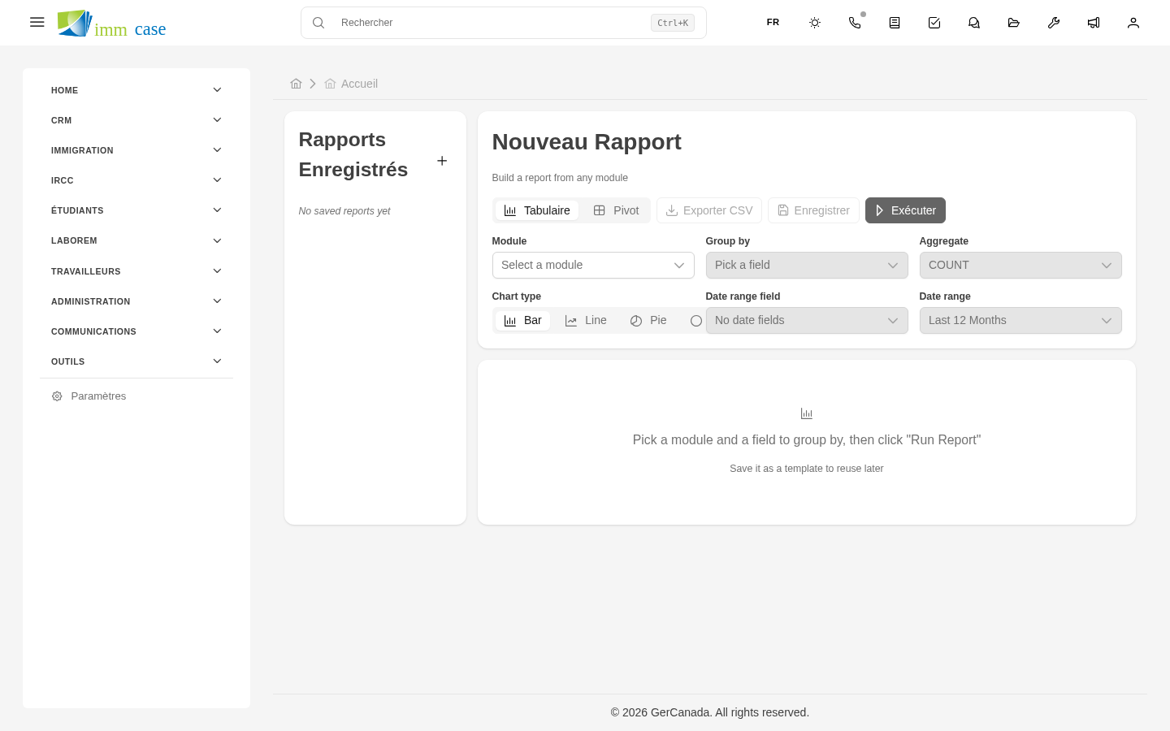Choose the partly hidden chart type after Pie
Screen dimensions: 1170x731
click(x=695, y=321)
